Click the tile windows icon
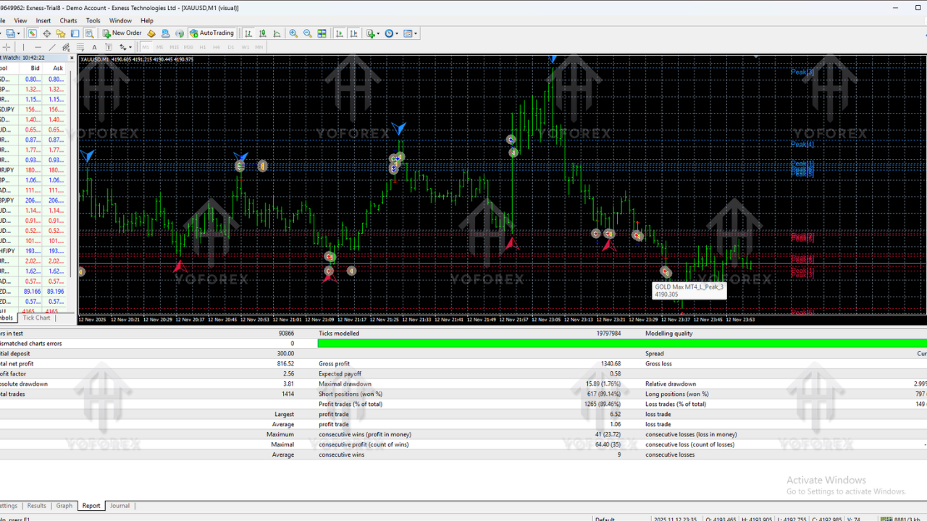This screenshot has height=521, width=927. point(322,33)
